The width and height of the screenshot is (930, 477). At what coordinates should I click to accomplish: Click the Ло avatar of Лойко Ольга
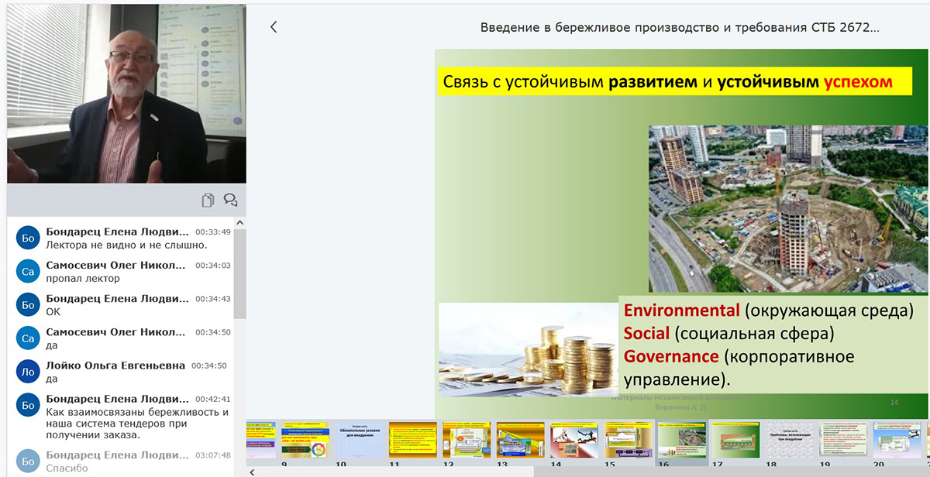coord(29,372)
